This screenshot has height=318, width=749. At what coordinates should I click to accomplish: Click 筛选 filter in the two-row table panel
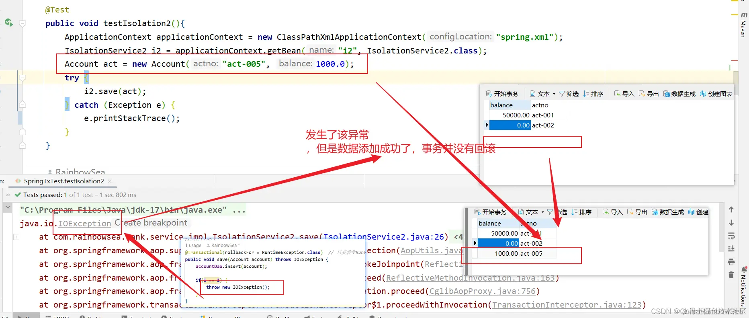pyautogui.click(x=569, y=94)
